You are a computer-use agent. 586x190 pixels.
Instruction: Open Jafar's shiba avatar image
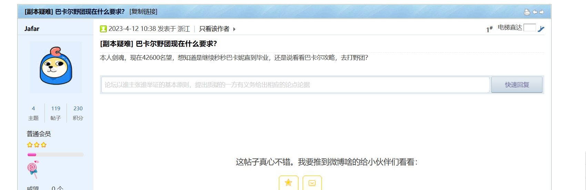[x=56, y=67]
